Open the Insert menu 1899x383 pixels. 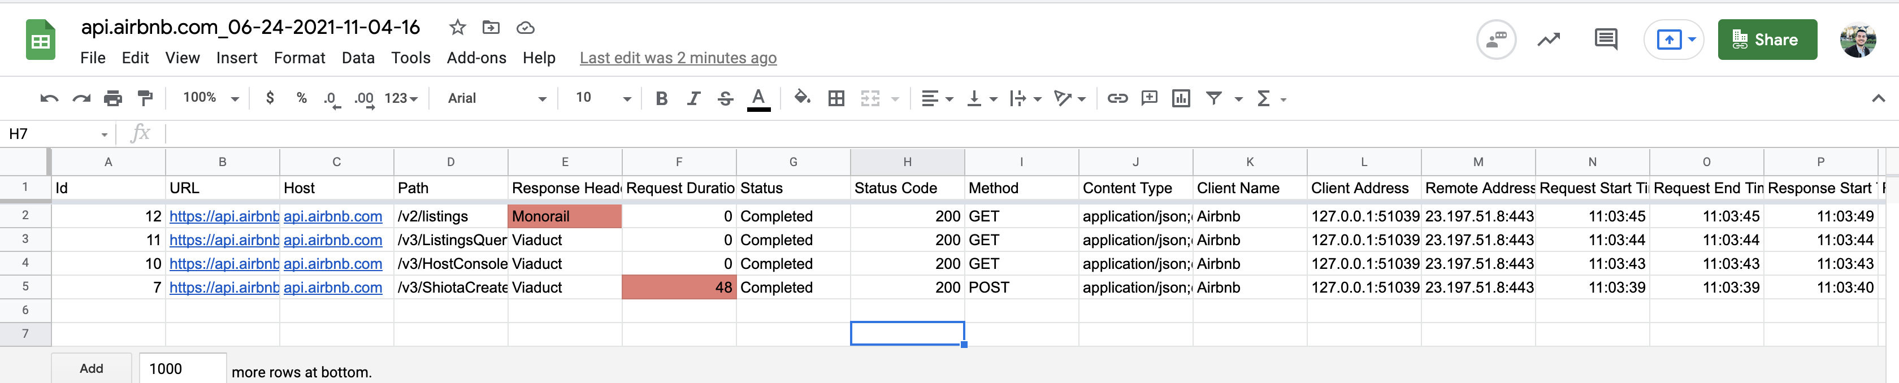(237, 58)
